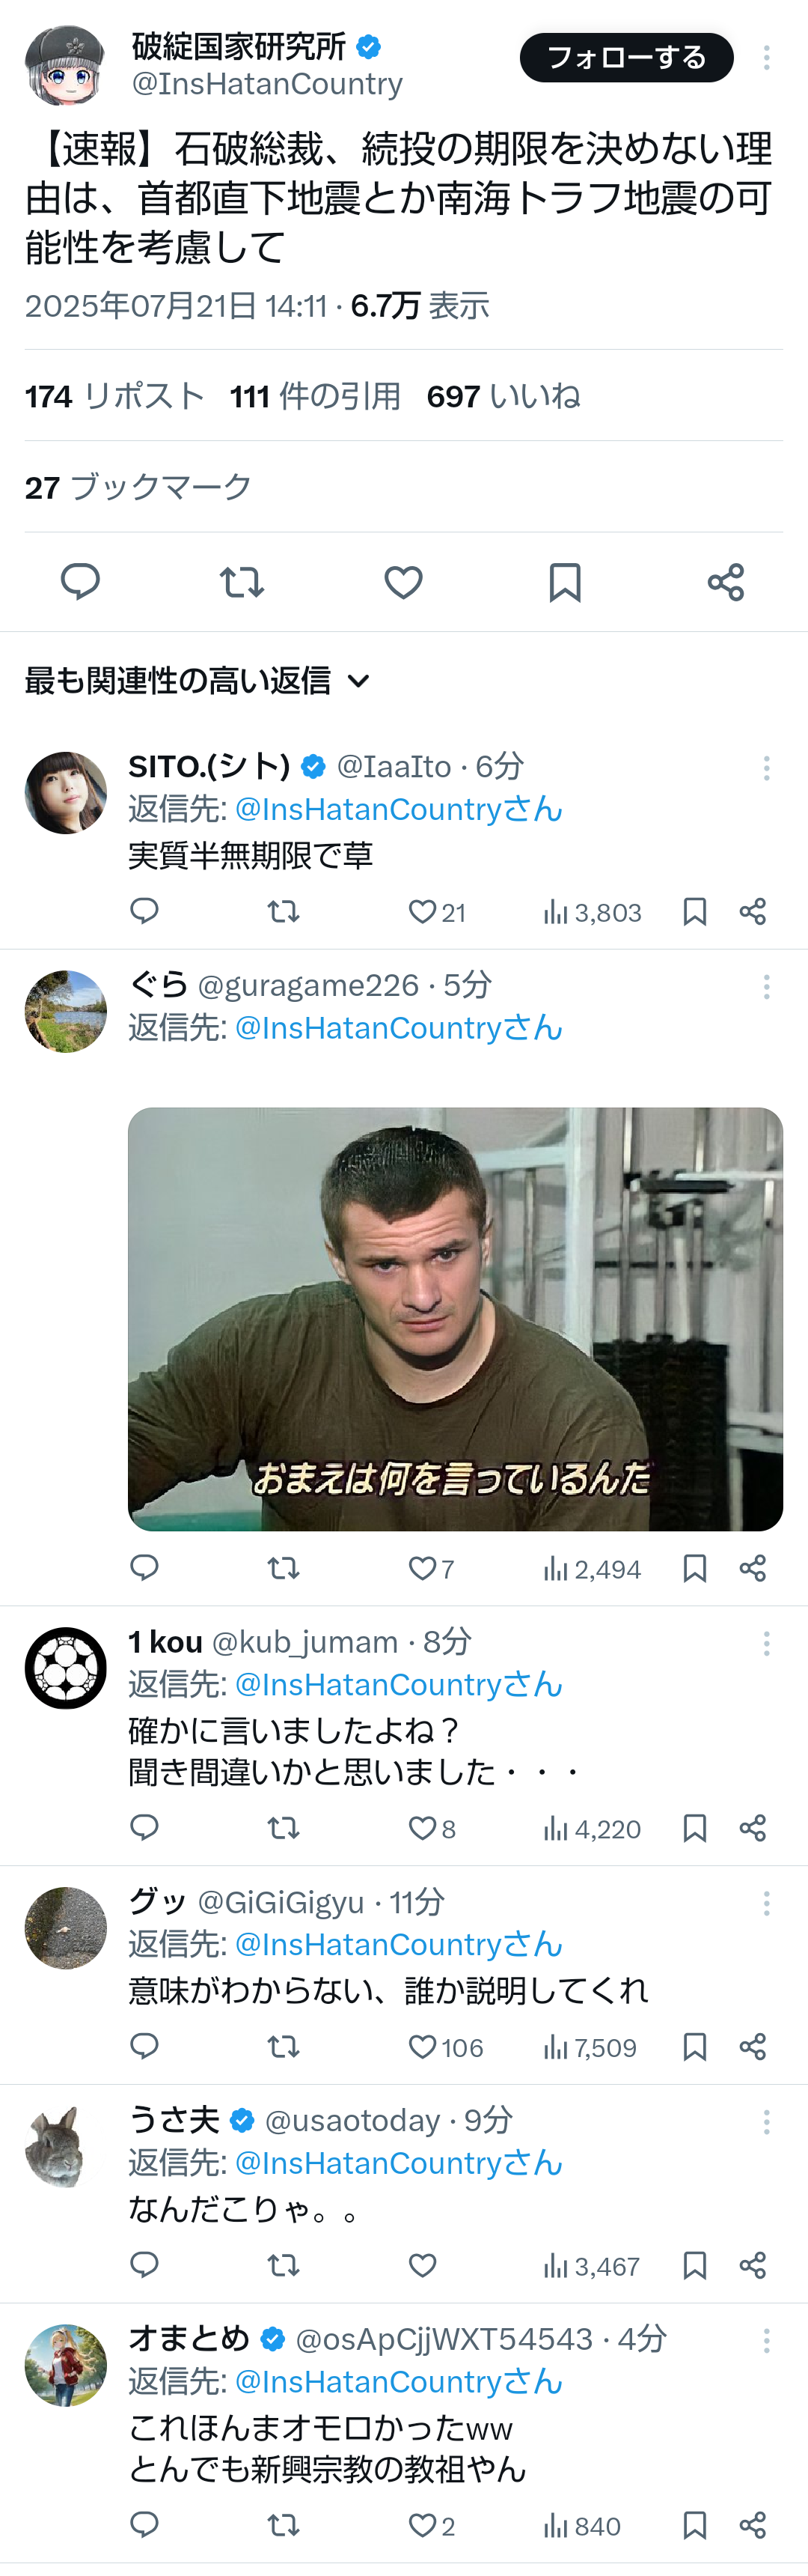This screenshot has height=2576, width=808.
Task: Share the main post via its share icon
Action: pos(726,581)
